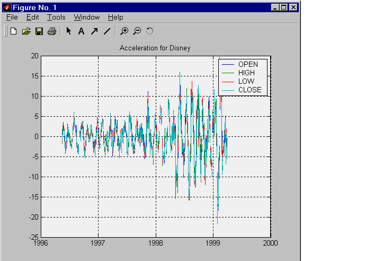Screen dimensions: 392x261
Task: Click the New Figure toolbar icon
Action: [13, 31]
